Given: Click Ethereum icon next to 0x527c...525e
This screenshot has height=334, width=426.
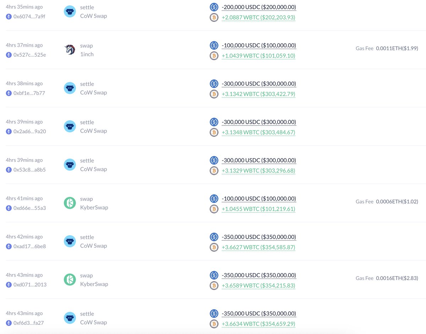Looking at the screenshot, I should (x=9, y=55).
